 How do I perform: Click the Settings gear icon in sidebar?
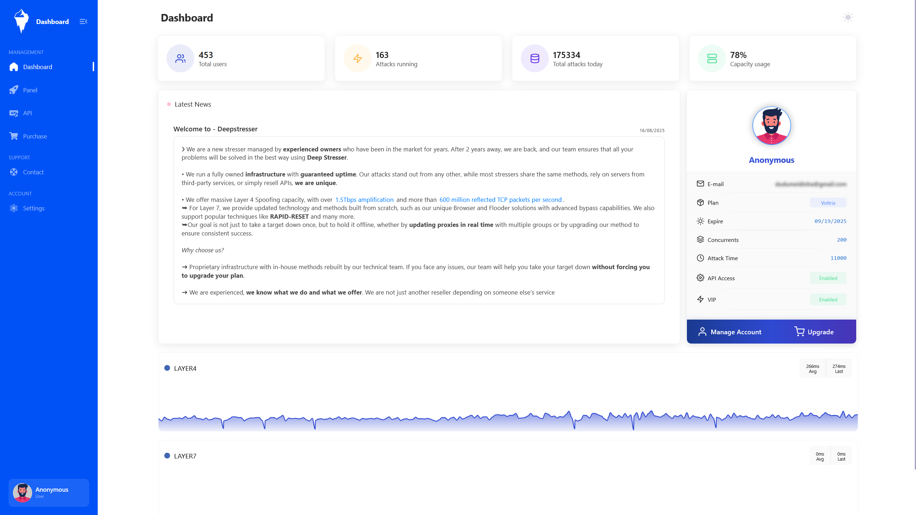(14, 208)
